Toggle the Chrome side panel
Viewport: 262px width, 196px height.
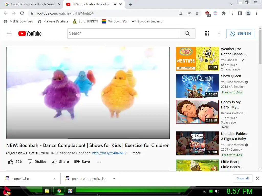coord(240,13)
